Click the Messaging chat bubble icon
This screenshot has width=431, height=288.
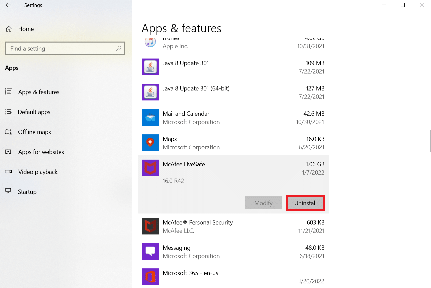coord(150,251)
